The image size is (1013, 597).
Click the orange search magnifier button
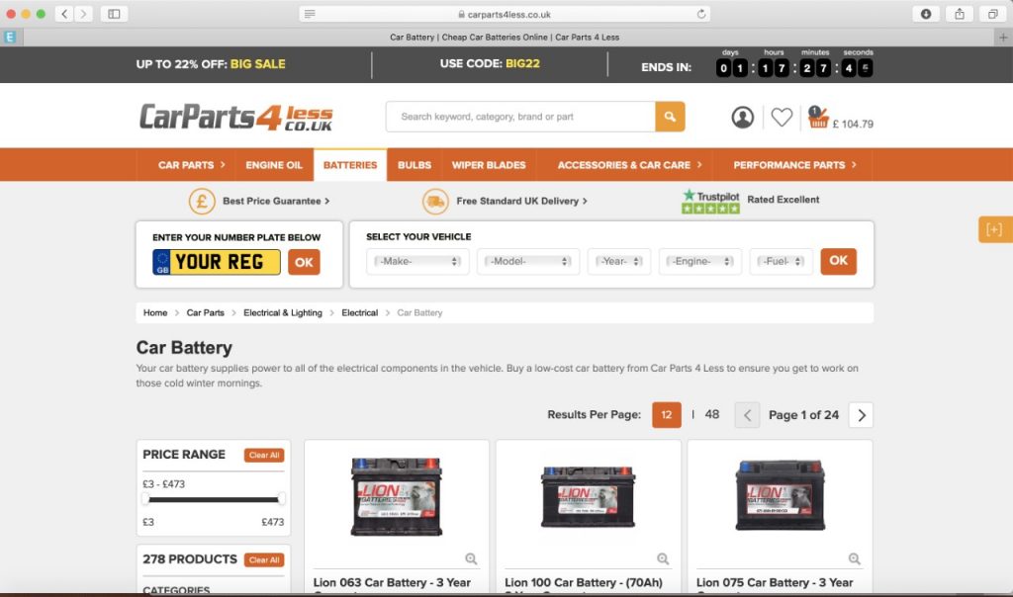tap(670, 117)
